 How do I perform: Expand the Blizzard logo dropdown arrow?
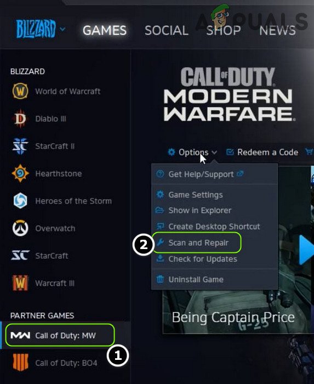pyautogui.click(x=62, y=29)
